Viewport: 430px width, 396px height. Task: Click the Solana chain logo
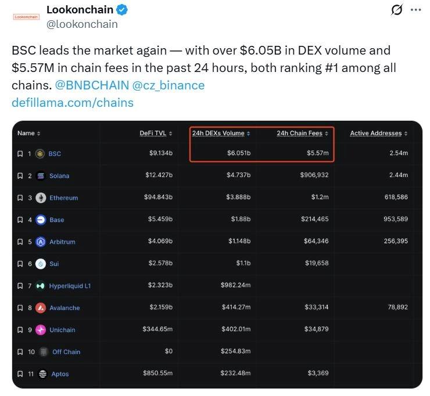tap(41, 176)
